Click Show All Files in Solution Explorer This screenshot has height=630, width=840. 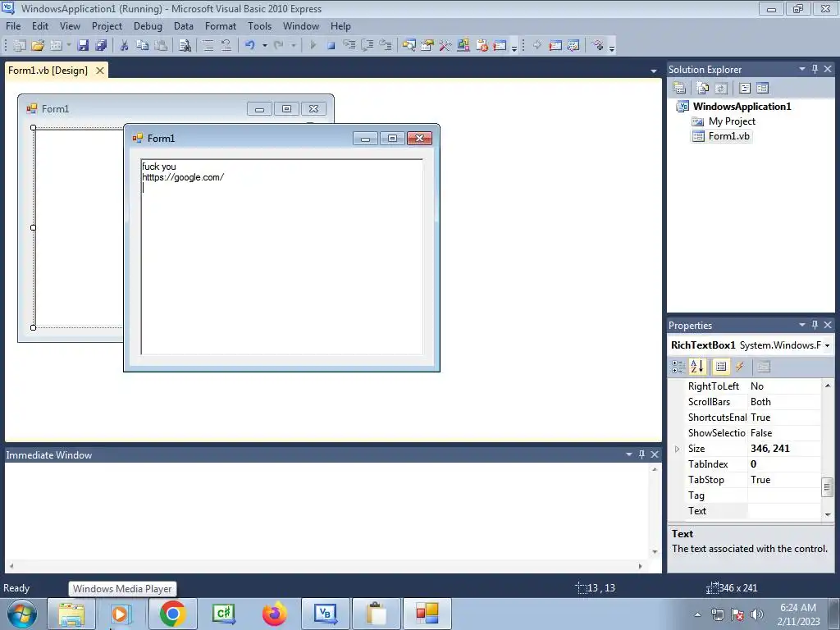703,89
